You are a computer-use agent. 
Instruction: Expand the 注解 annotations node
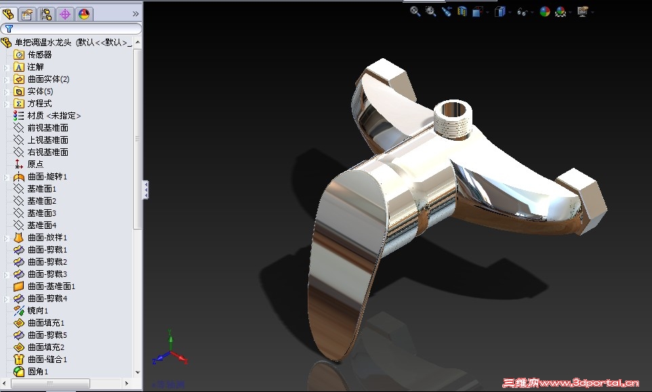click(6, 67)
